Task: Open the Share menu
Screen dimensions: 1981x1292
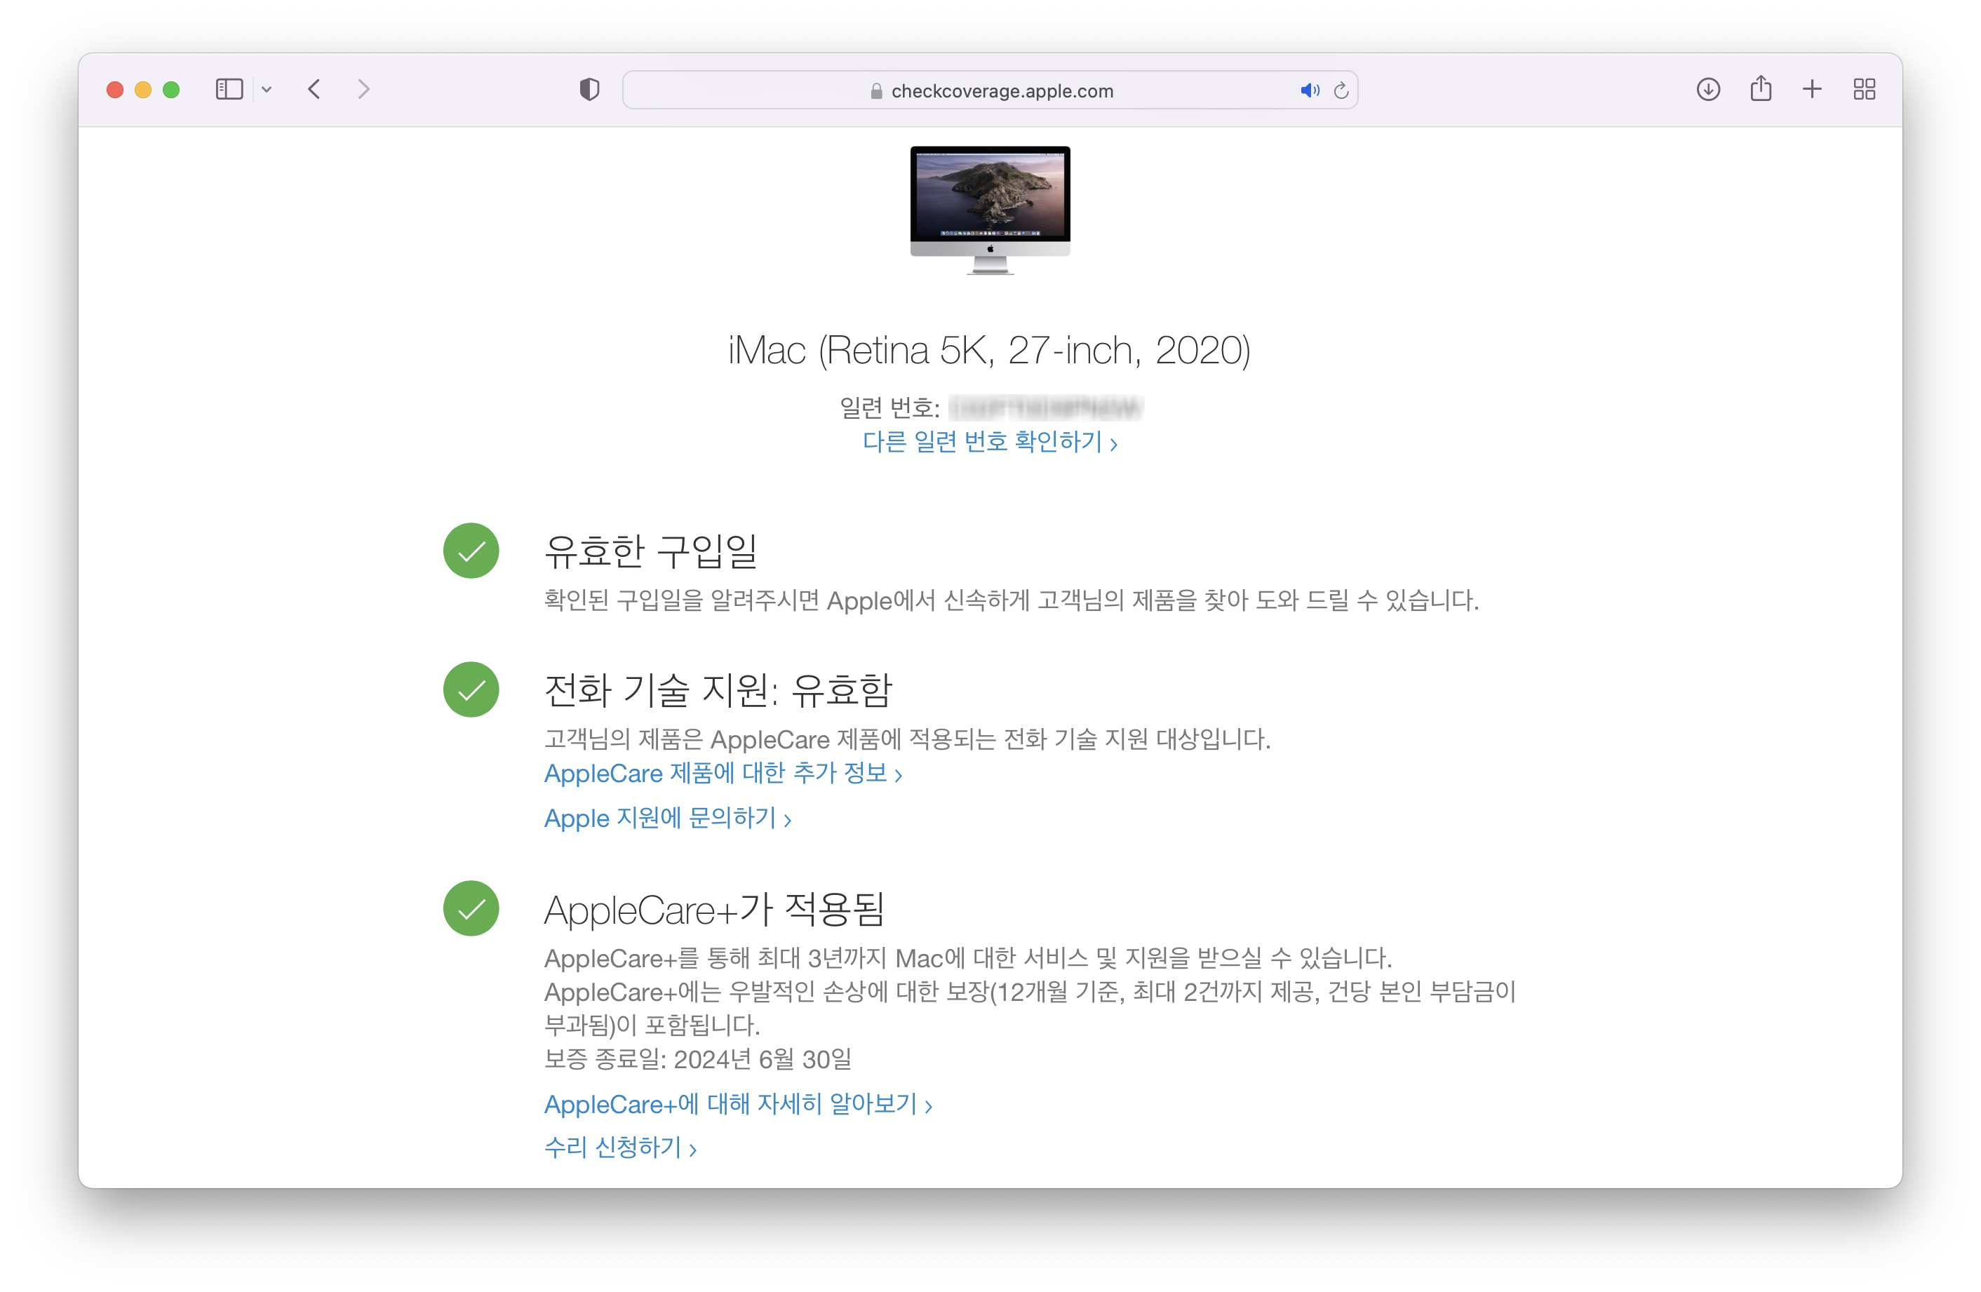Action: 1761,89
